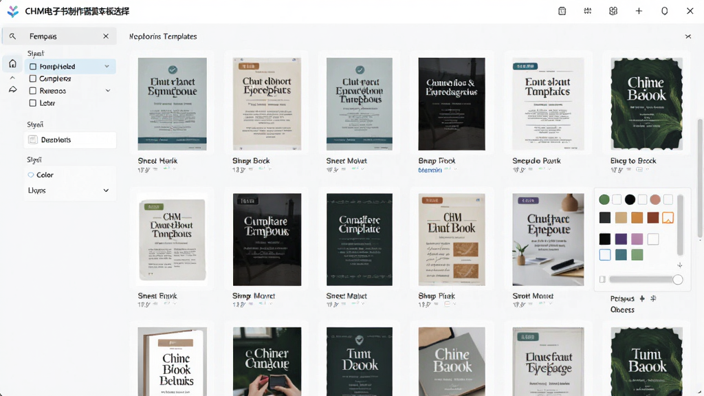Click the purple tag badge on the Srott Monet cover
Image resolution: width=704 pixels, height=396 pixels.
click(529, 201)
